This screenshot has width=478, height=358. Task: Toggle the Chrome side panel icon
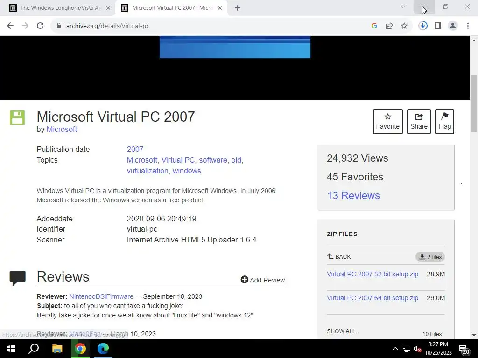coord(438,26)
